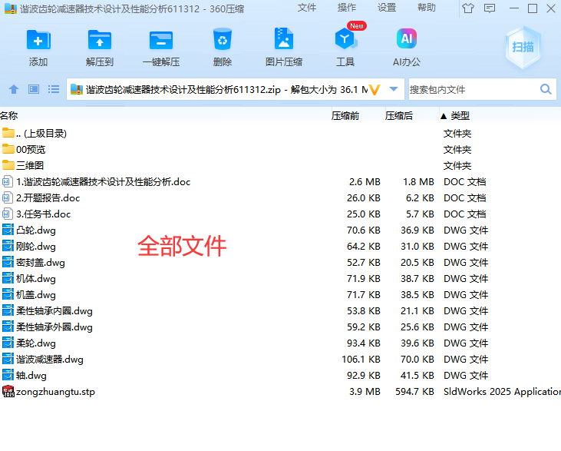Click the DWG icon of 轴.dwg
This screenshot has width=561, height=451.
8,375
